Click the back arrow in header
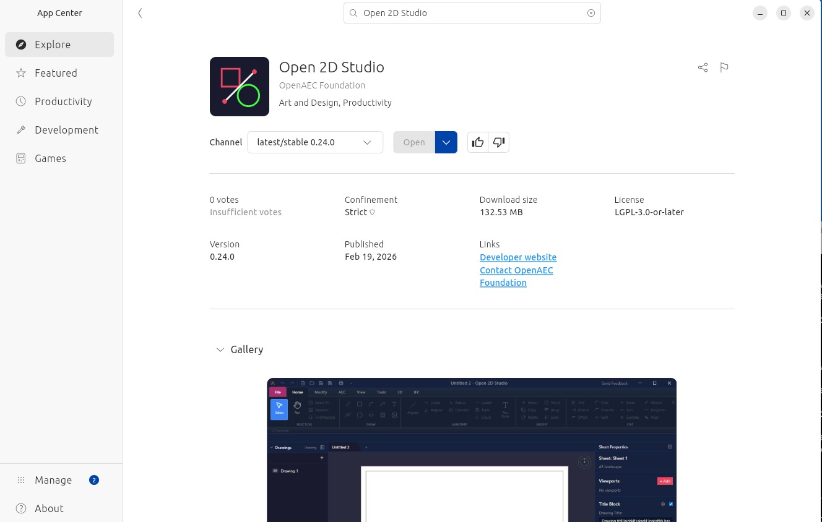 (x=141, y=13)
